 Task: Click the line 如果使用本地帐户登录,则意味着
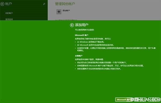point(89,59)
